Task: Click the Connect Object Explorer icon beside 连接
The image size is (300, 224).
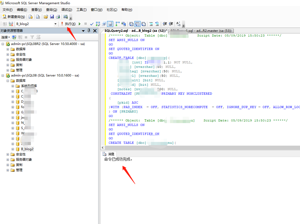Action: [x=14, y=37]
